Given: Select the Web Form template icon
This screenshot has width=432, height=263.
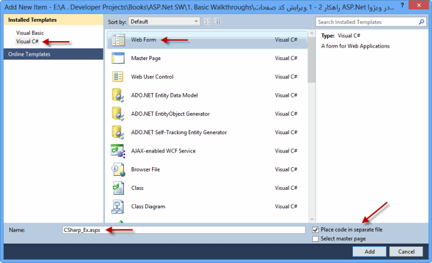Looking at the screenshot, I should [118, 40].
